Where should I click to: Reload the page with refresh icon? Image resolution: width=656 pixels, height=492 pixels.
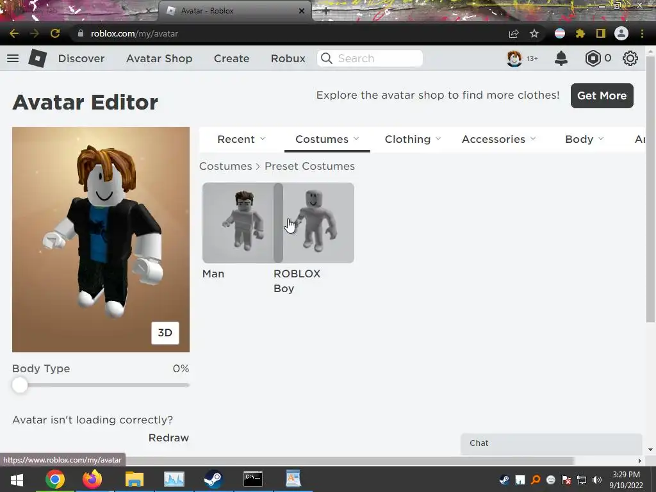tap(55, 33)
